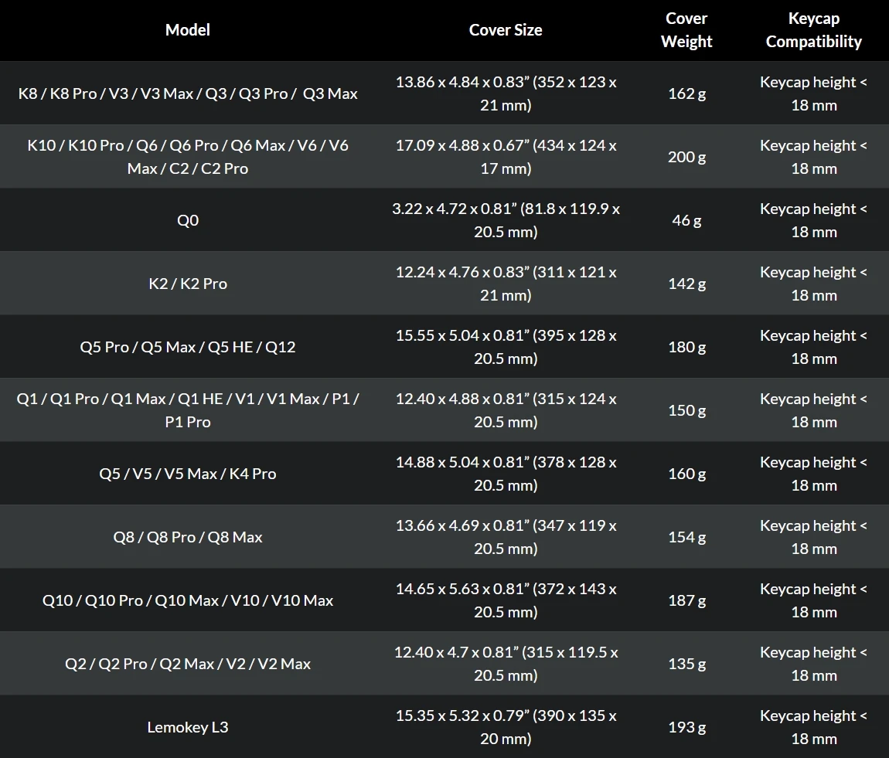Select the K10 / K10 Pro / Q6 model cell
The image size is (889, 758).
tap(188, 157)
